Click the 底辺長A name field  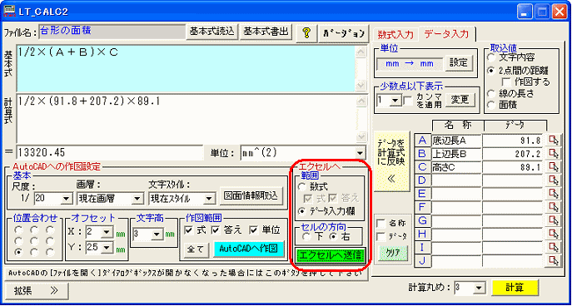point(456,141)
